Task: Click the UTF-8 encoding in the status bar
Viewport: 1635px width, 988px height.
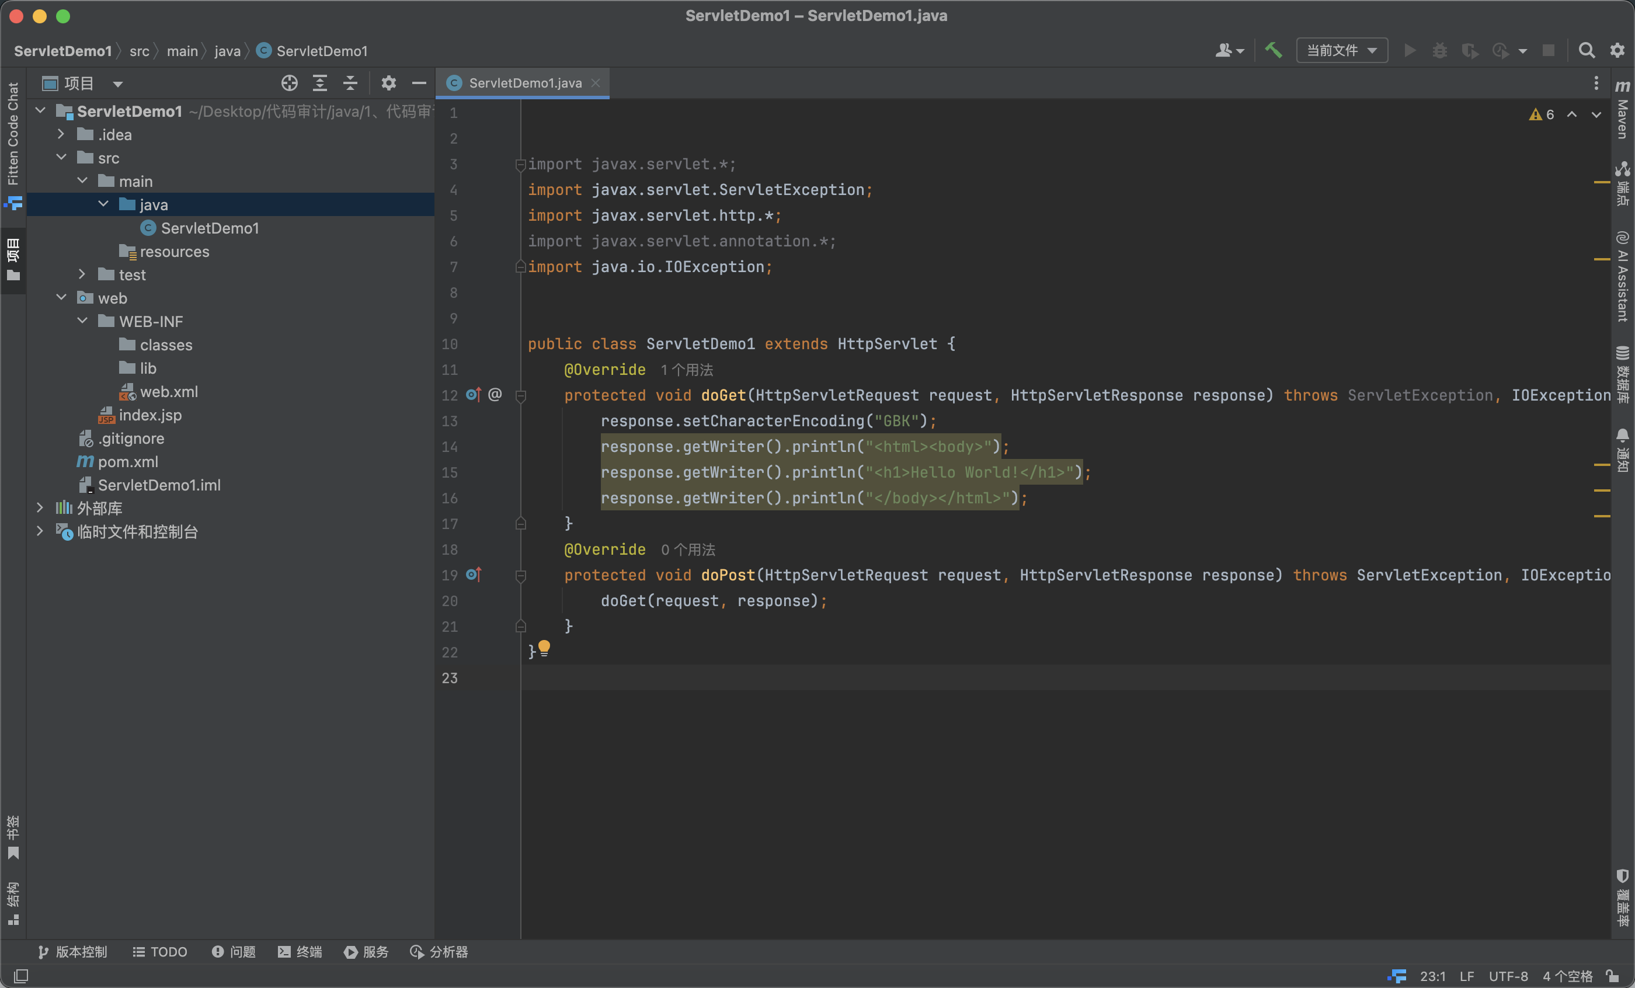Action: point(1508,975)
